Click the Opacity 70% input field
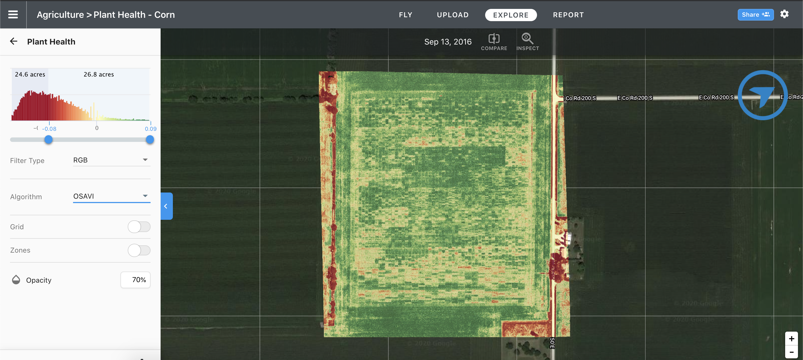 coord(135,280)
